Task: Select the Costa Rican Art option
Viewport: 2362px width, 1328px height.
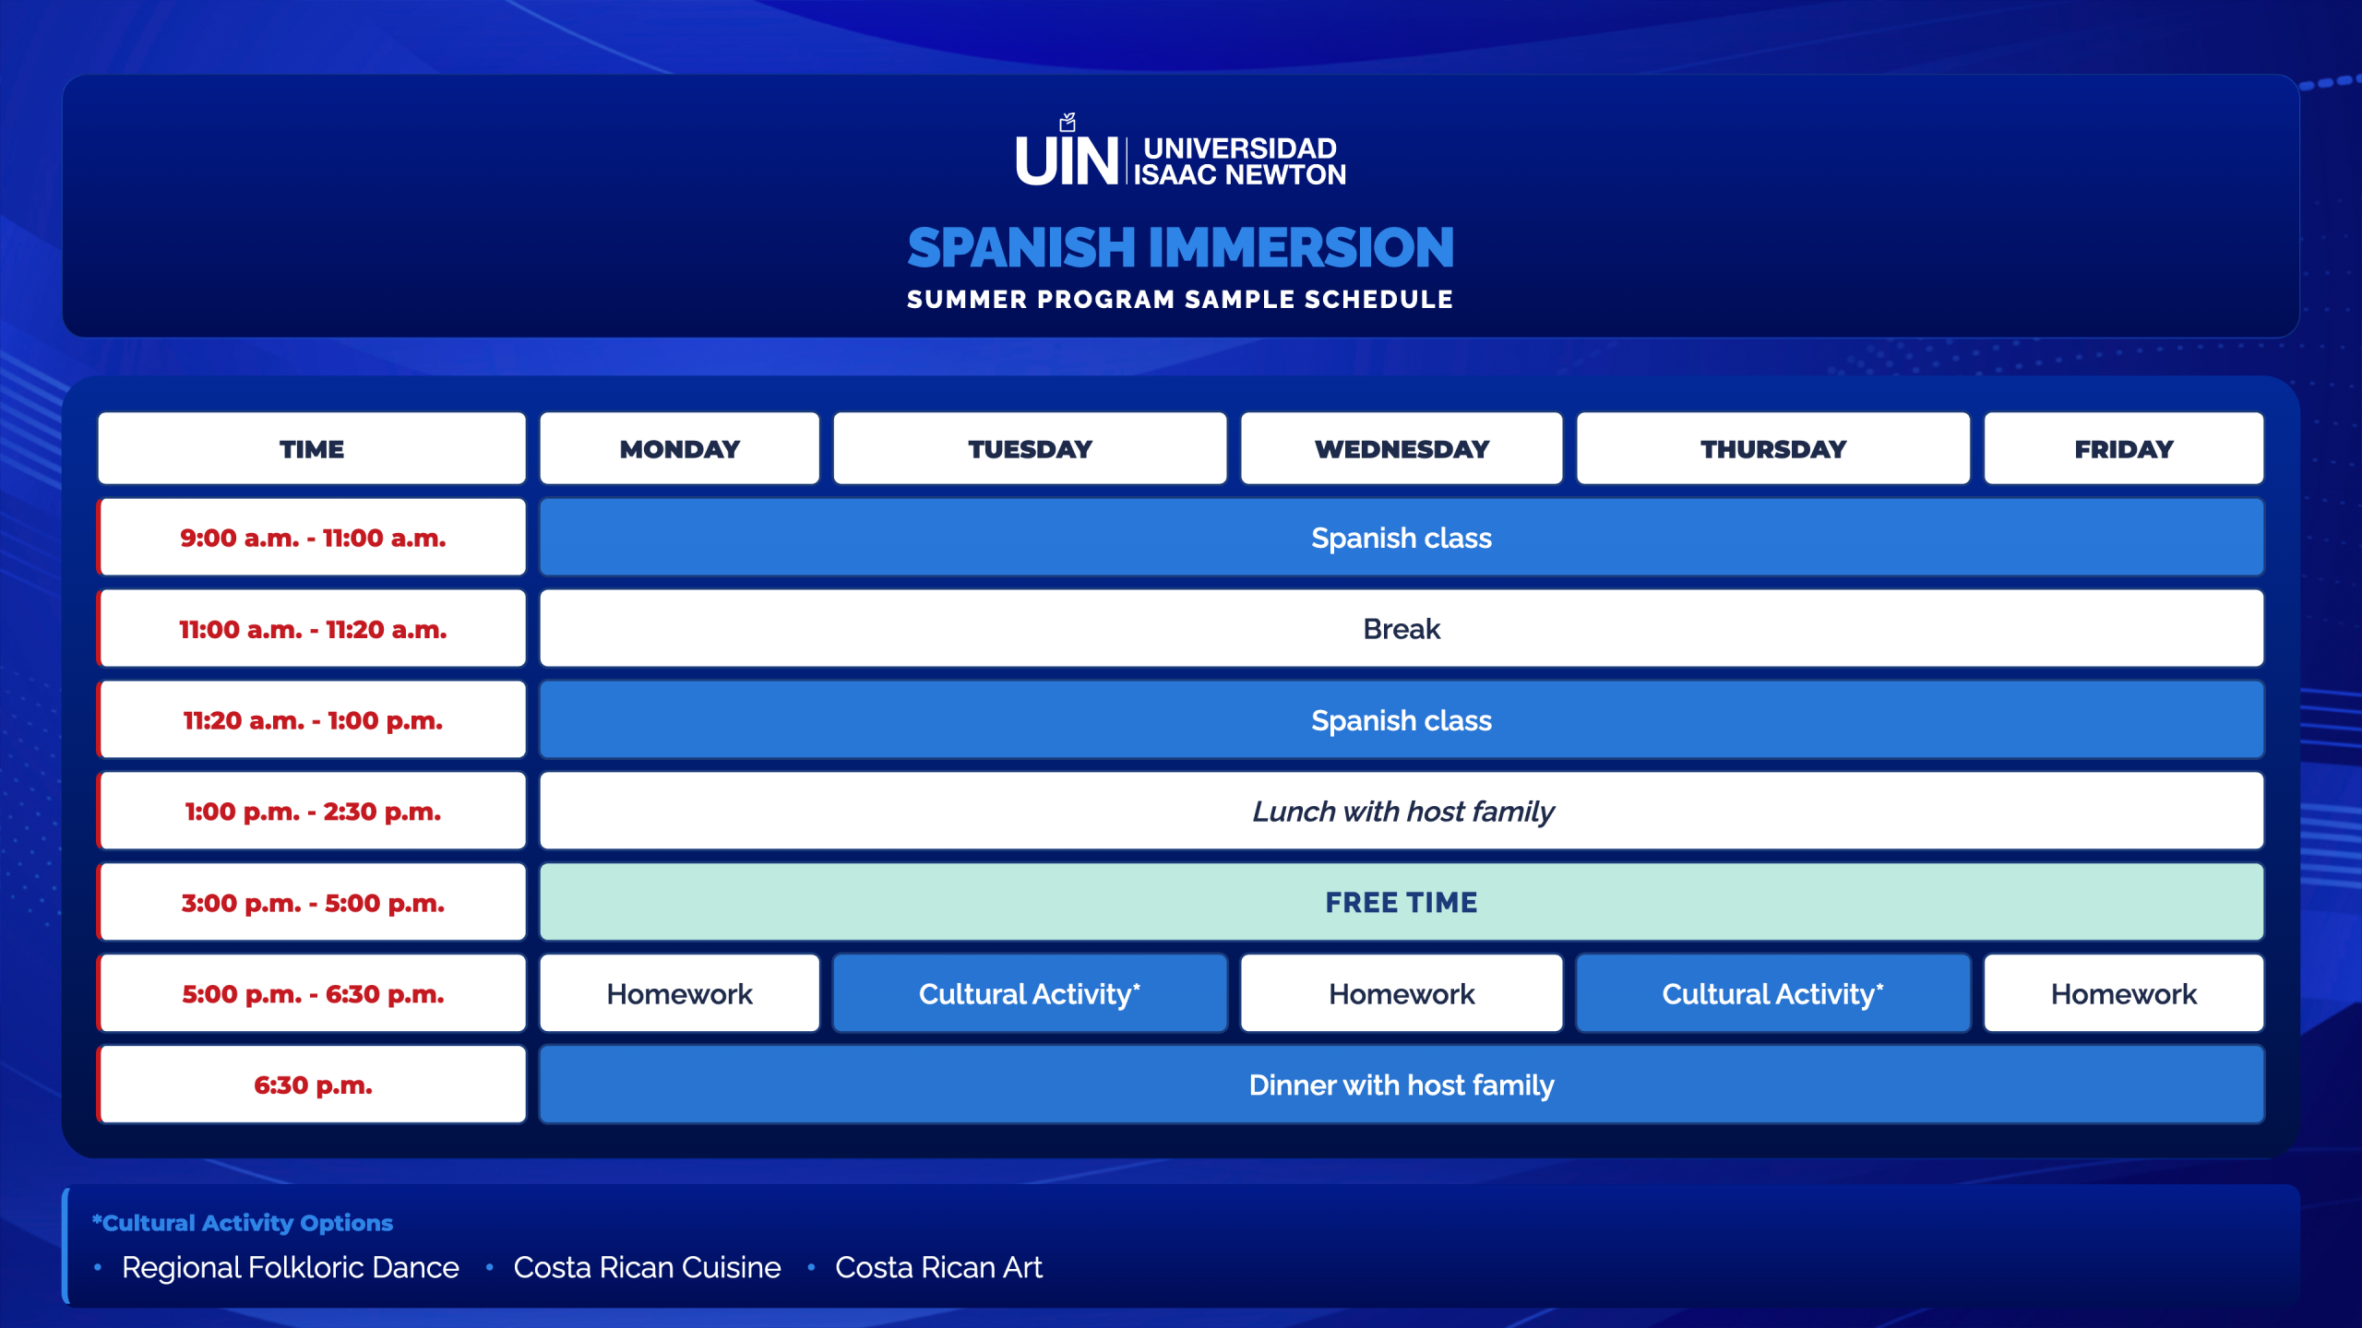Action: tap(938, 1268)
